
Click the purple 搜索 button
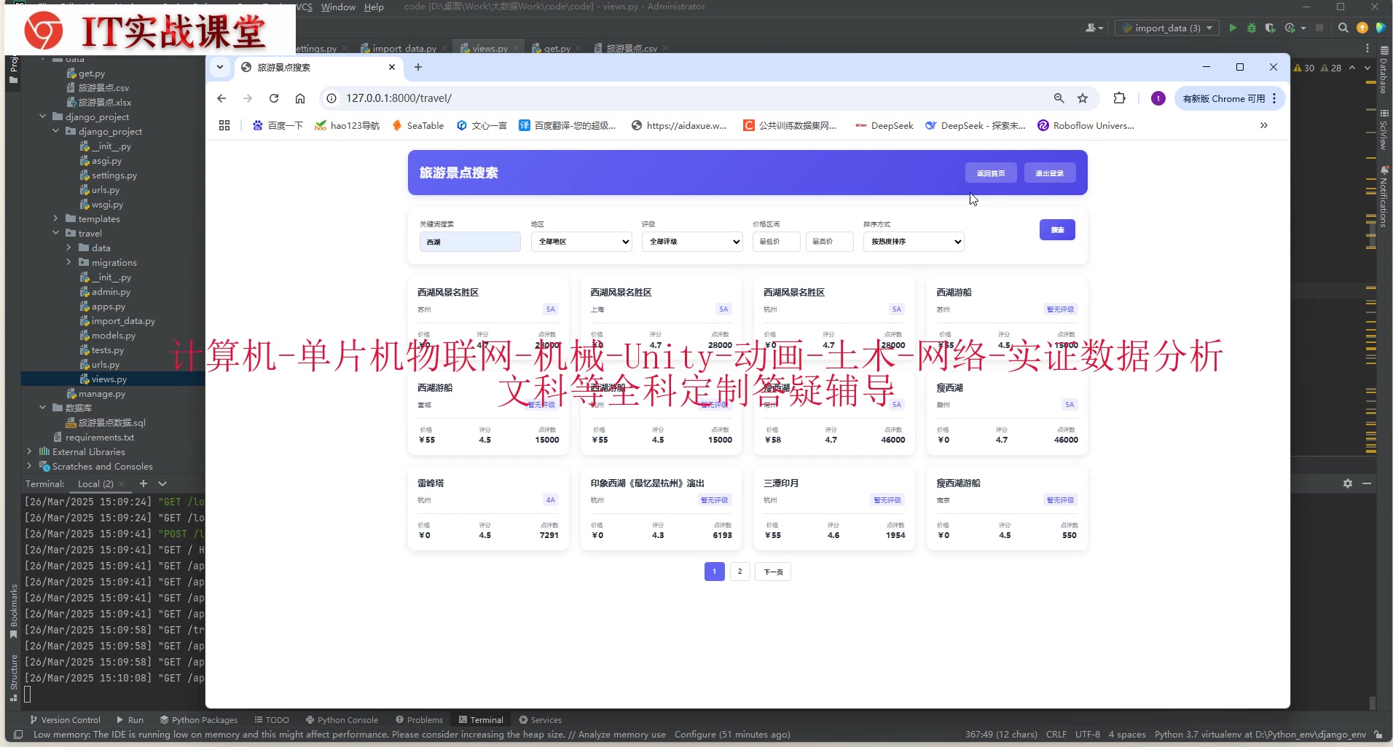(x=1057, y=230)
